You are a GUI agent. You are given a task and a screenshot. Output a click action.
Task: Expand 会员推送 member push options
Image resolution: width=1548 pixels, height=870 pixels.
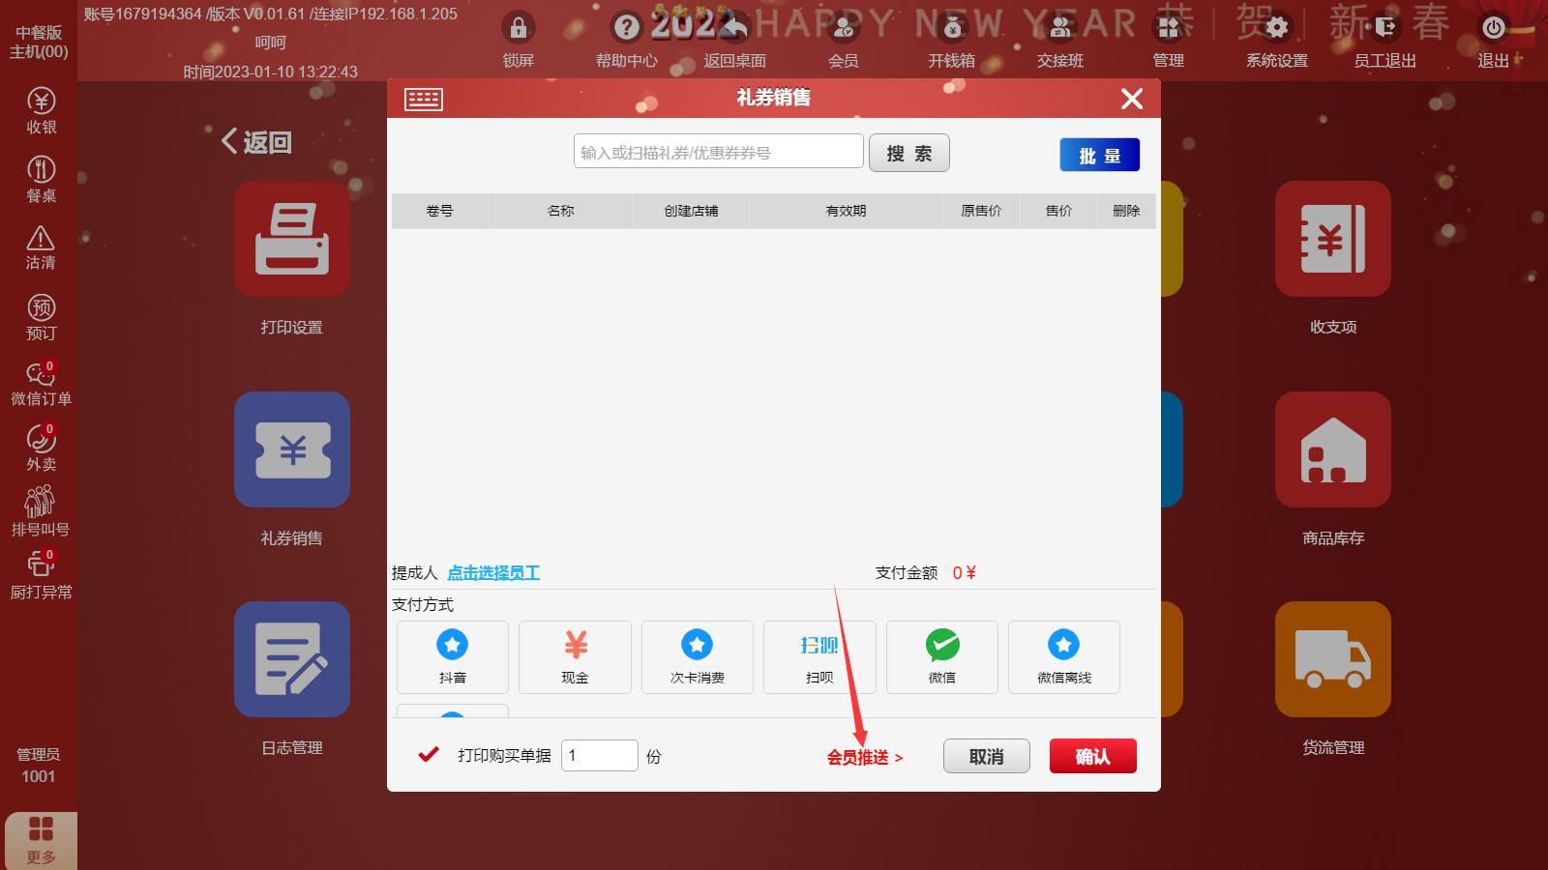(864, 758)
